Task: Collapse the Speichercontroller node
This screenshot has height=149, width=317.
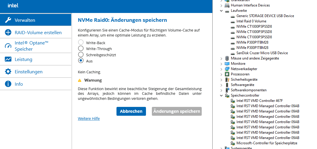Action: click(221, 95)
